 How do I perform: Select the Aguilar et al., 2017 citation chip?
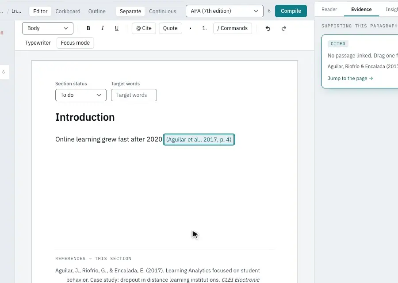[x=199, y=139]
